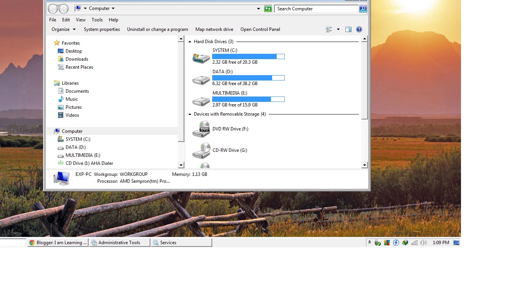Open Internet Download Manager tray icon
The width and height of the screenshot is (519, 293).
(405, 242)
